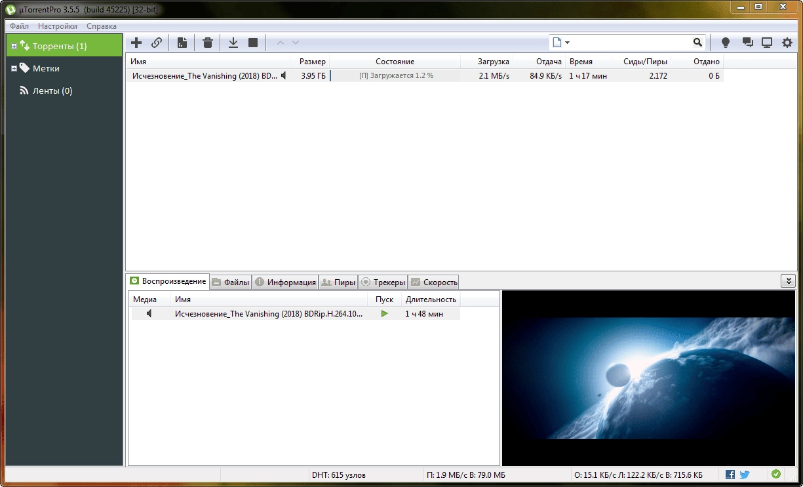Sort by the Отдача column header
803x487 pixels.
(539, 62)
